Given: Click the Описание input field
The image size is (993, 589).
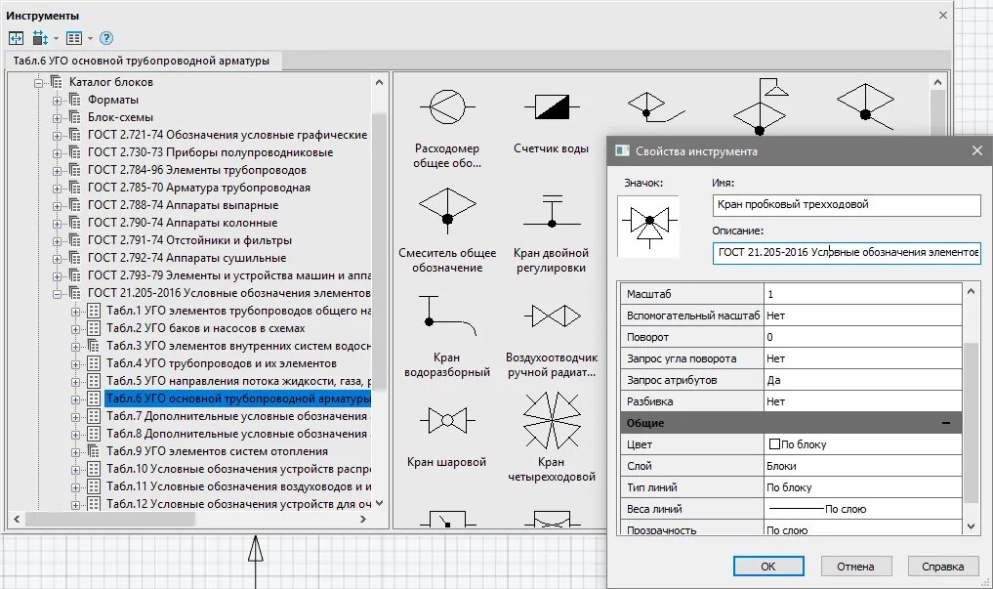Looking at the screenshot, I should pyautogui.click(x=847, y=253).
